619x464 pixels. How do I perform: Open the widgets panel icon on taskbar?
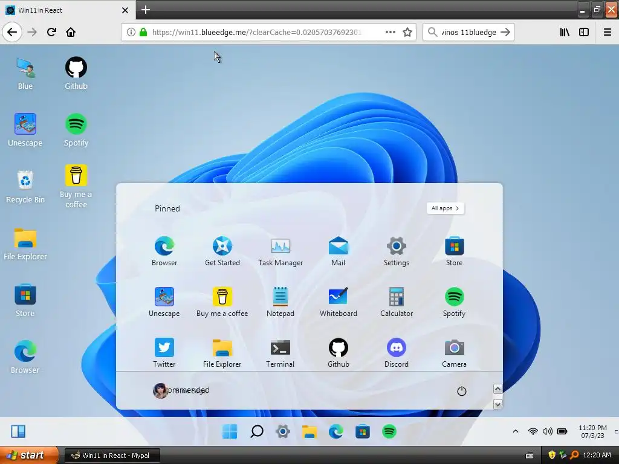18,431
